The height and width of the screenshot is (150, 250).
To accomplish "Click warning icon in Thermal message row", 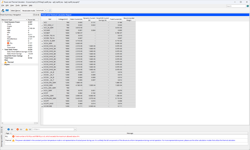I will click(14, 140).
